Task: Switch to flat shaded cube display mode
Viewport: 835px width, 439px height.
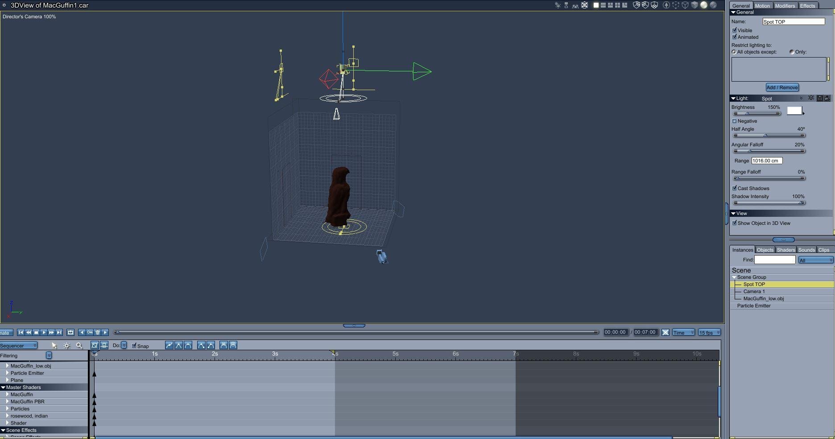Action: click(x=694, y=5)
